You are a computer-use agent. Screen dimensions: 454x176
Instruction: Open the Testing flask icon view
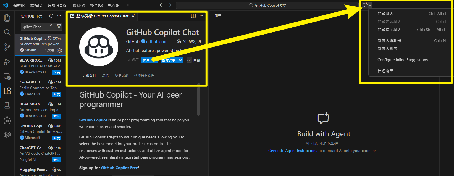coord(7,105)
